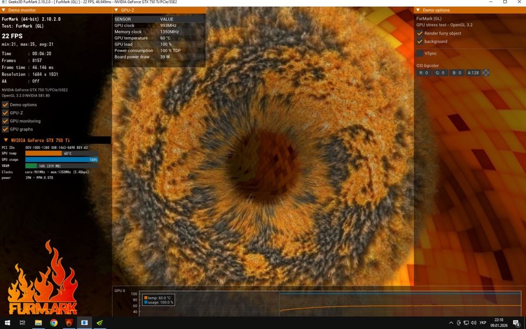526x329 pixels.
Task: Collapse the GPU-Z panel triangle
Action: click(x=116, y=10)
